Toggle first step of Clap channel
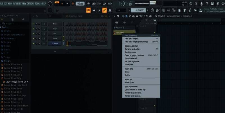The height and width of the screenshot is (113, 225). [67, 29]
